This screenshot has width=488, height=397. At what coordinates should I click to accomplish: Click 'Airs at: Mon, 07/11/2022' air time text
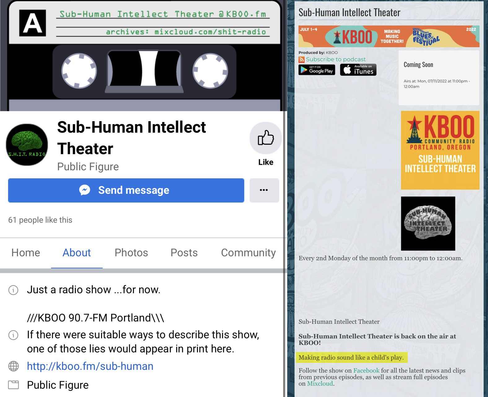pyautogui.click(x=437, y=84)
